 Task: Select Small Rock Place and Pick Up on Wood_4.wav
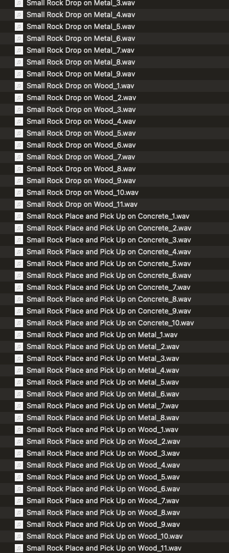(103, 465)
